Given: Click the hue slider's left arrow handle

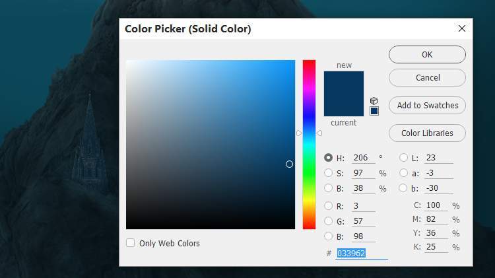Looking at the screenshot, I should (299, 133).
